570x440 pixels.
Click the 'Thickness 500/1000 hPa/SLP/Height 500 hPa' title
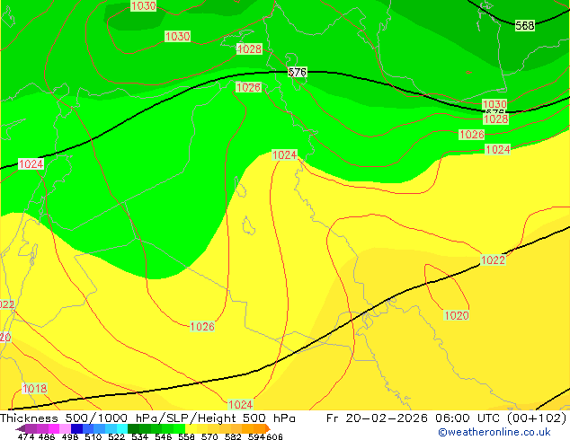click(147, 418)
